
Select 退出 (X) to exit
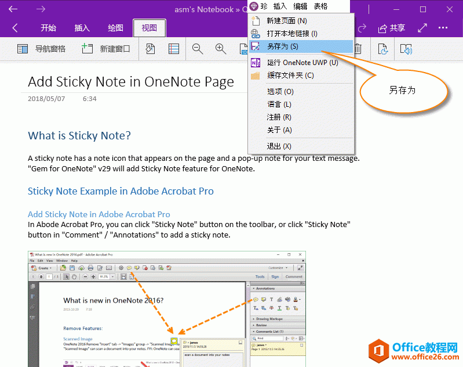point(301,146)
